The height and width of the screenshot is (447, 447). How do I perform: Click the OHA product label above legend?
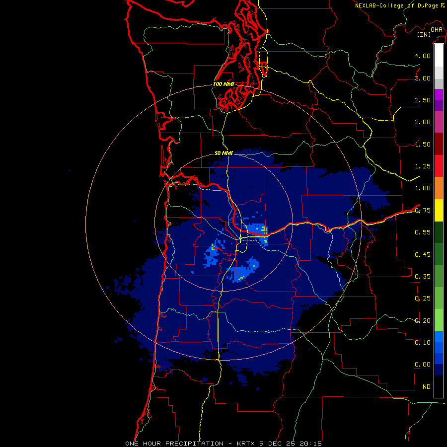click(x=437, y=29)
